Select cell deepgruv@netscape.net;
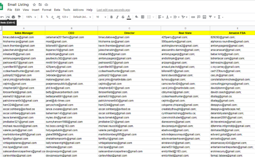 tap(232, 109)
